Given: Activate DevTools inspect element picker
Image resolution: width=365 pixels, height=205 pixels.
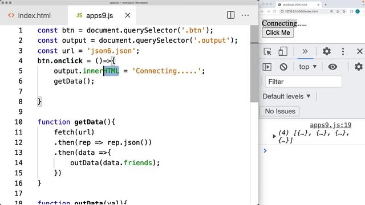Looking at the screenshot, I should point(267,51).
